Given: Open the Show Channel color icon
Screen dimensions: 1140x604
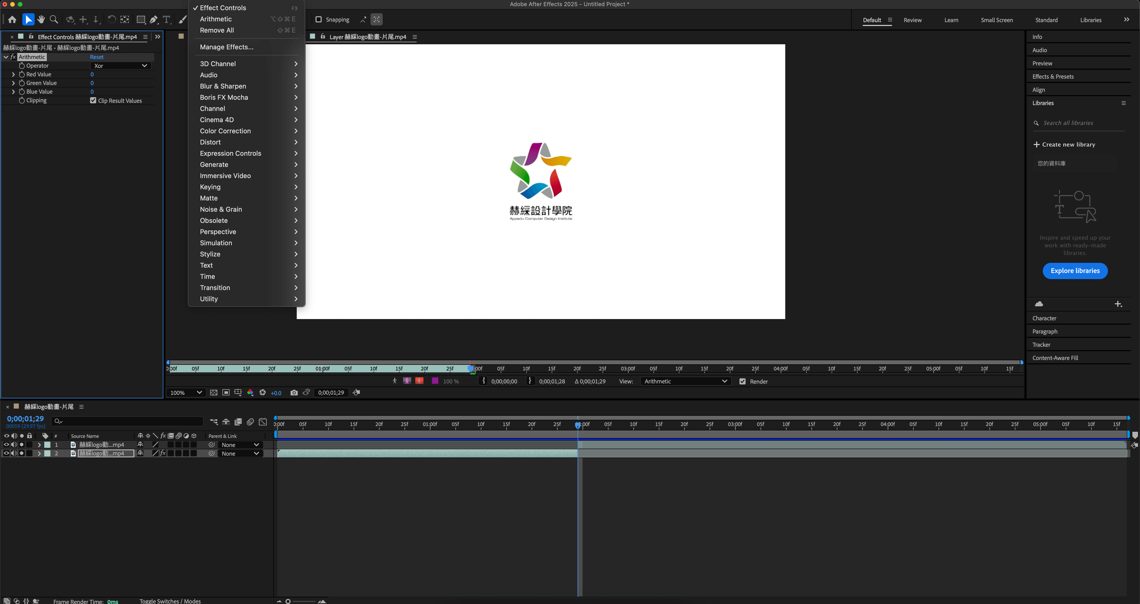Looking at the screenshot, I should point(250,393).
